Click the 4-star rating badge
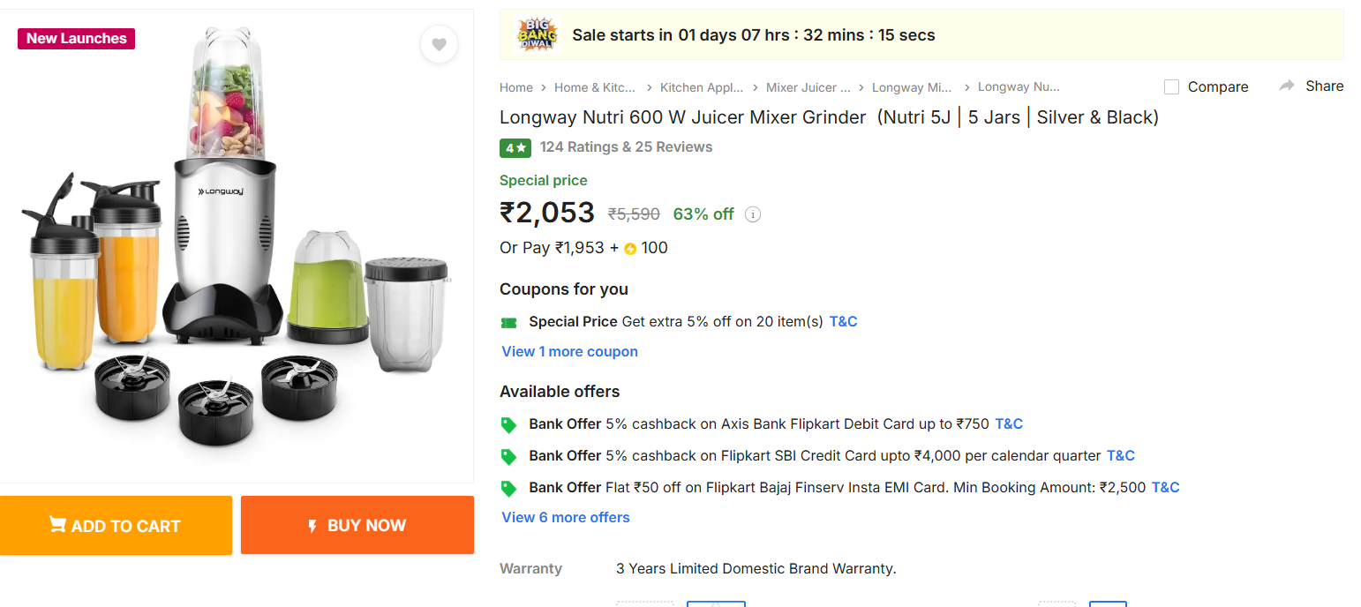 click(515, 148)
